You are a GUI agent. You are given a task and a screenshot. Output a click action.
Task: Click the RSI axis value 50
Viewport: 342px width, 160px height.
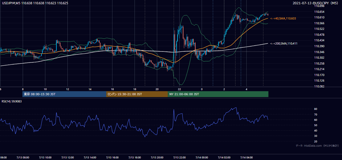pyautogui.click(x=316, y=125)
